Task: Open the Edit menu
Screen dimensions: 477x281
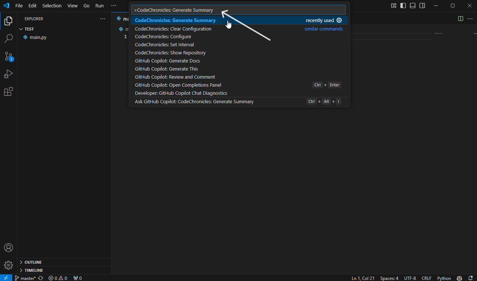Action: click(x=32, y=6)
